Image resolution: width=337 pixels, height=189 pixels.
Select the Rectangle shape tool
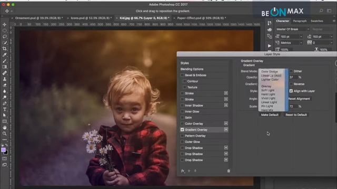tap(5, 121)
